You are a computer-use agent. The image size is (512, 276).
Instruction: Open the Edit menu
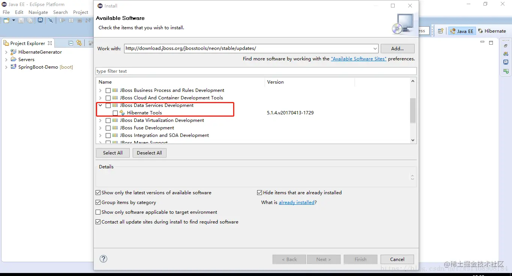point(19,12)
